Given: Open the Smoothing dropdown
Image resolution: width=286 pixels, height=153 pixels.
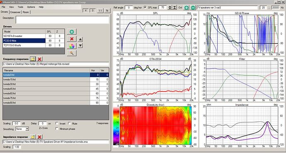Looking at the screenshot, I should [x=27, y=129].
